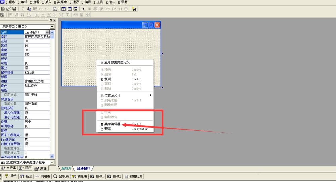Screen dimensions: 336x182
Task: Choose 预览 from the context menu
Action: click(125, 129)
